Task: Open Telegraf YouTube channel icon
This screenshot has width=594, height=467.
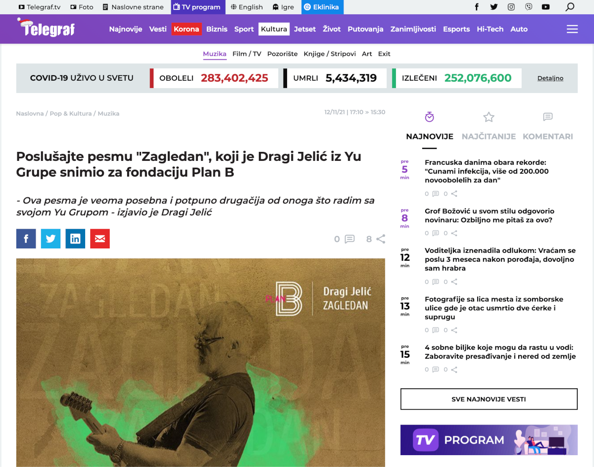Action: pos(545,7)
